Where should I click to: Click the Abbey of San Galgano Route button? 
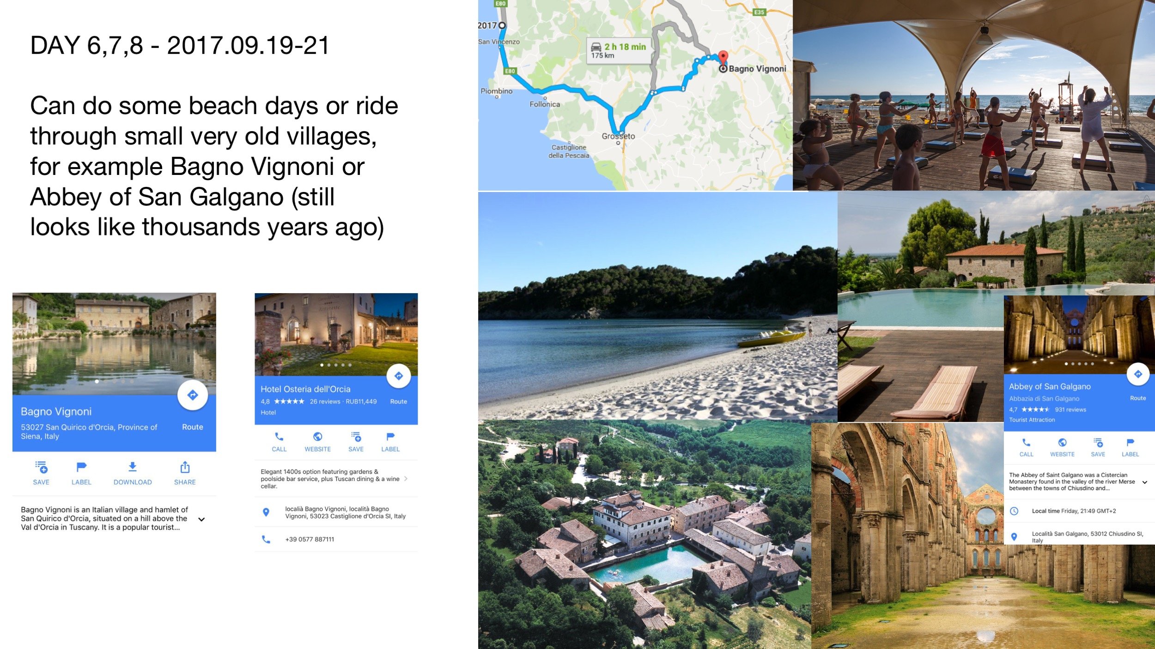click(1137, 375)
